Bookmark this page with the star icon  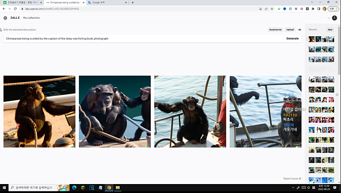(x=272, y=9)
